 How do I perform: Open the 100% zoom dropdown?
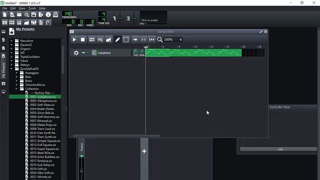pyautogui.click(x=173, y=39)
